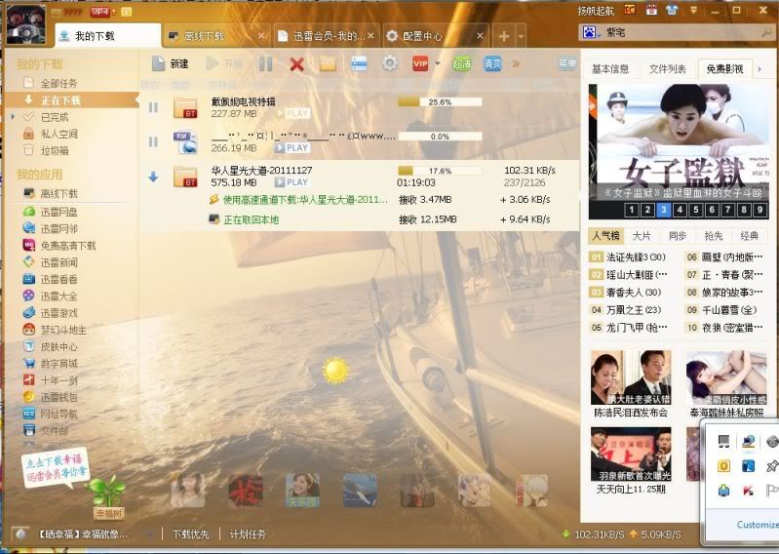Screen dimensions: 779x554
Task: Open 迅雷钱包 app
Action: tap(58, 397)
